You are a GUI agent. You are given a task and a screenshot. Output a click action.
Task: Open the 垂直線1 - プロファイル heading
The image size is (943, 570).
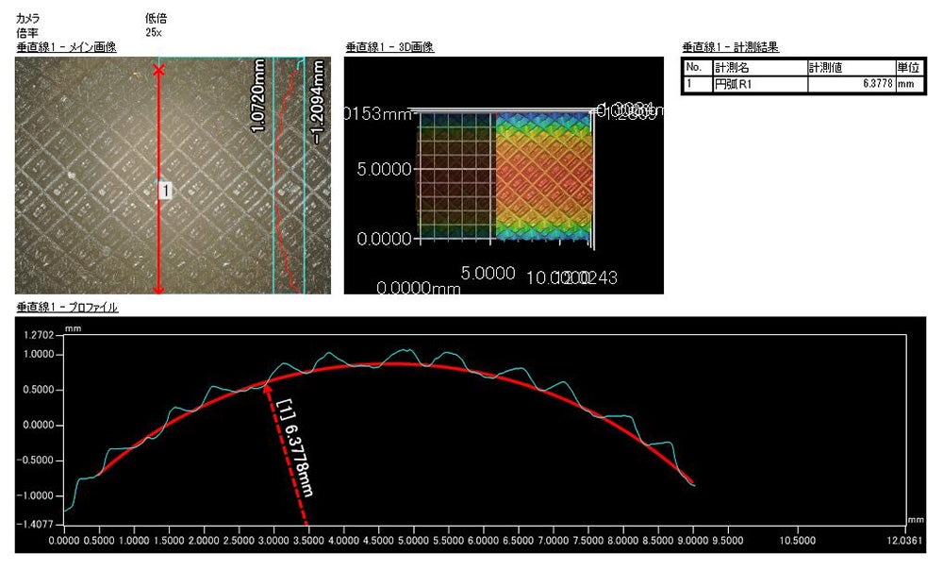(x=67, y=308)
